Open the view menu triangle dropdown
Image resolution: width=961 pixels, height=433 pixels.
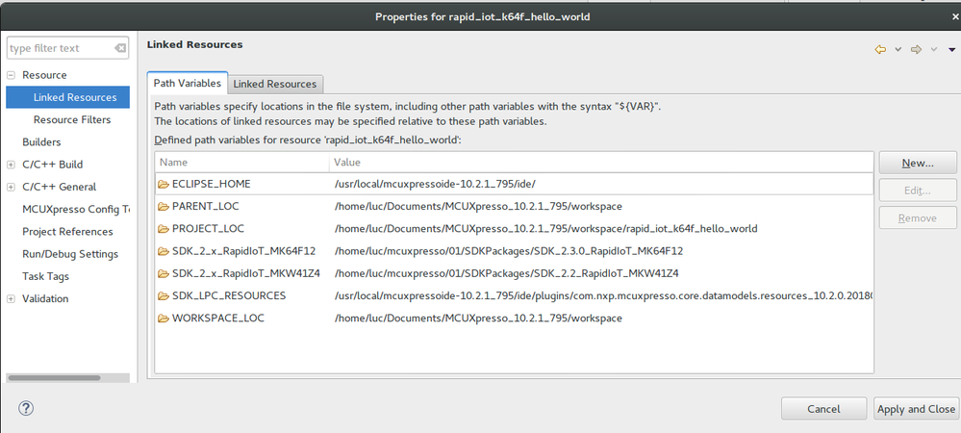click(950, 49)
